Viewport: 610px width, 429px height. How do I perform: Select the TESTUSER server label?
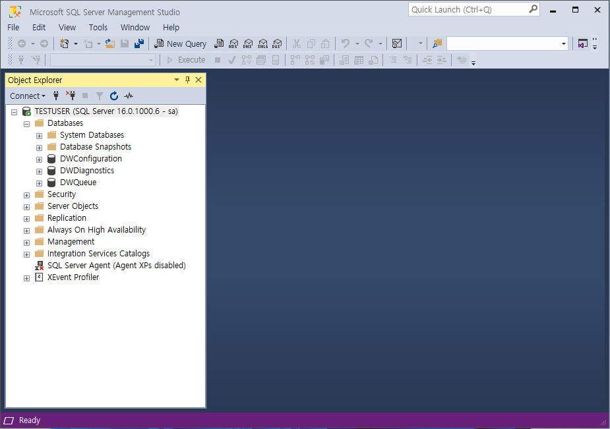tap(106, 111)
